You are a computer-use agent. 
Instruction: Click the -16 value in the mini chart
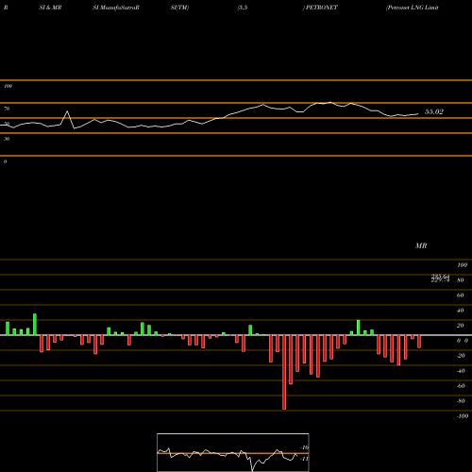pos(305,447)
